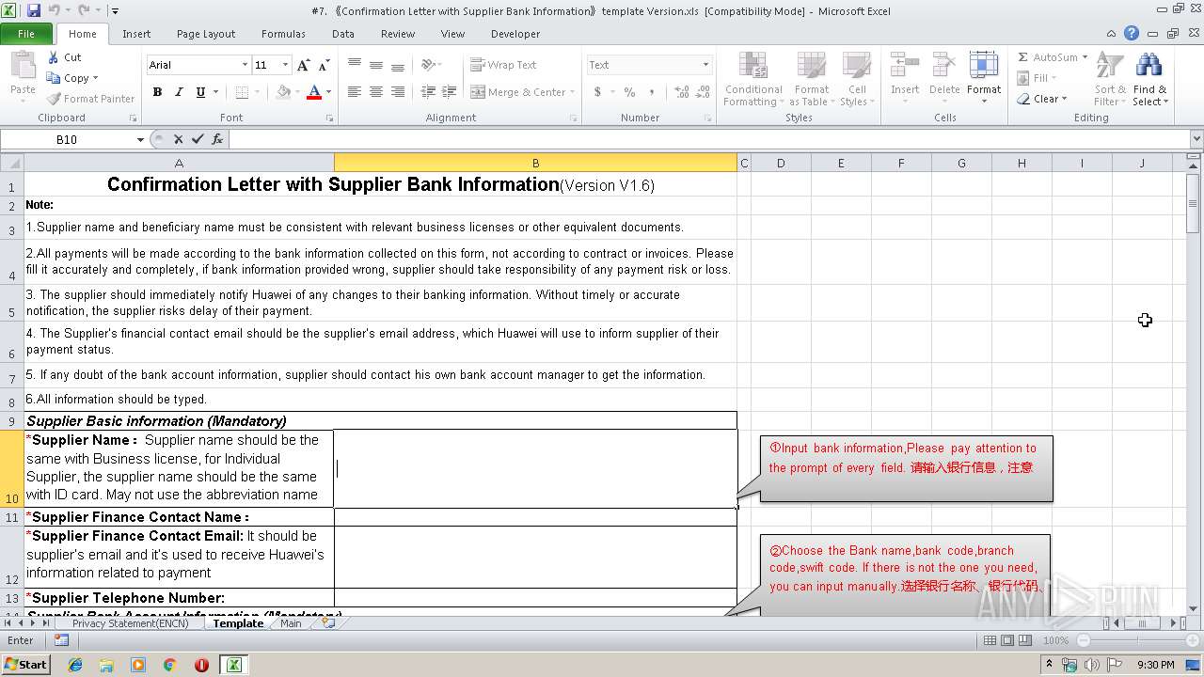Screen dimensions: 1204x677
Task: Switch to the Page Layout tab
Action: point(206,34)
